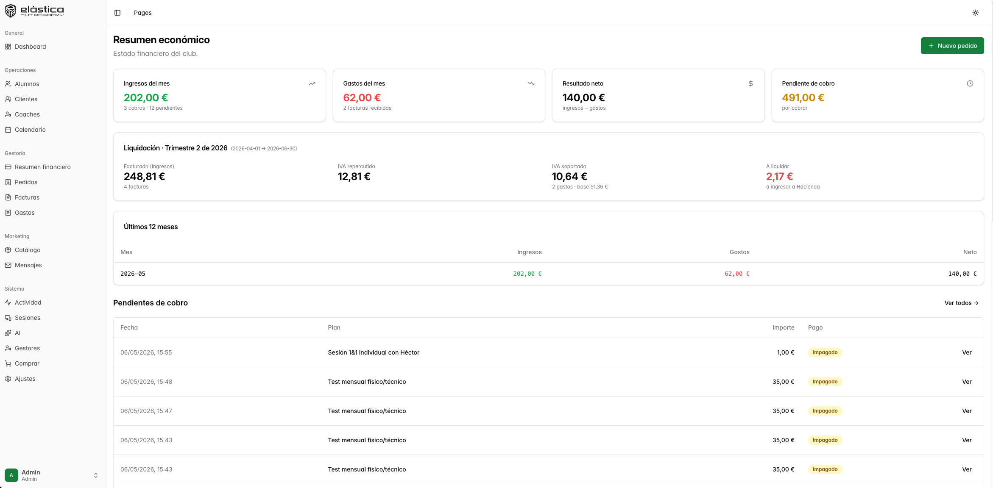Follow the Ver todos link

[x=962, y=303]
